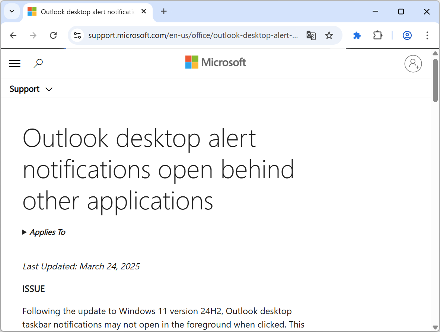The image size is (440, 332).
Task: Close the Outlook desktop alert tab
Action: click(144, 11)
